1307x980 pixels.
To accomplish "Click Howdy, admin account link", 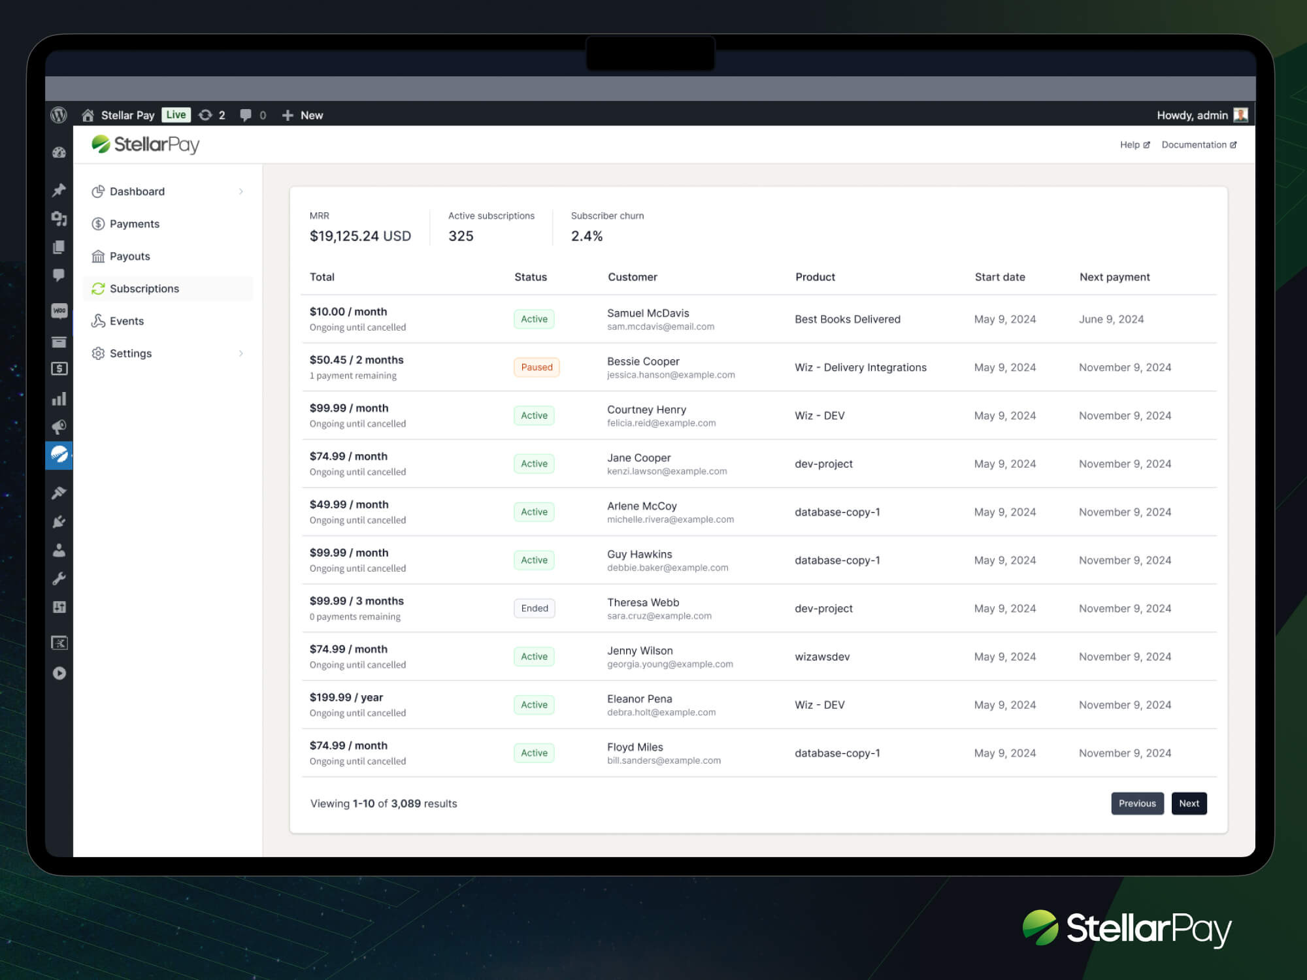I will pos(1192,116).
